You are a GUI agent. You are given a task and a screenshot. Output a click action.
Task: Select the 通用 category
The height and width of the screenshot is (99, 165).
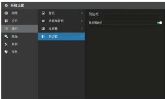(20, 29)
